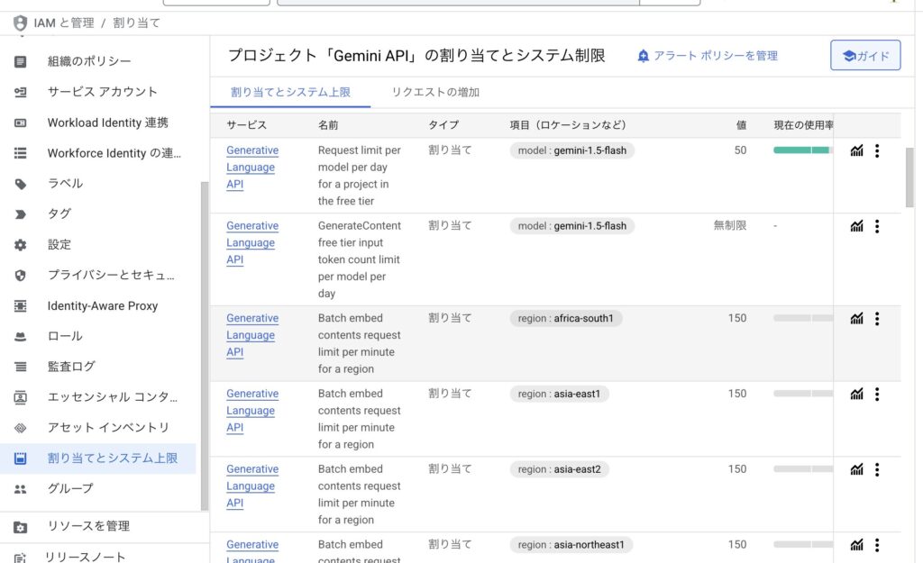Image resolution: width=923 pixels, height=563 pixels.
Task: Show usage chart for GenerateContent row
Action: [856, 226]
